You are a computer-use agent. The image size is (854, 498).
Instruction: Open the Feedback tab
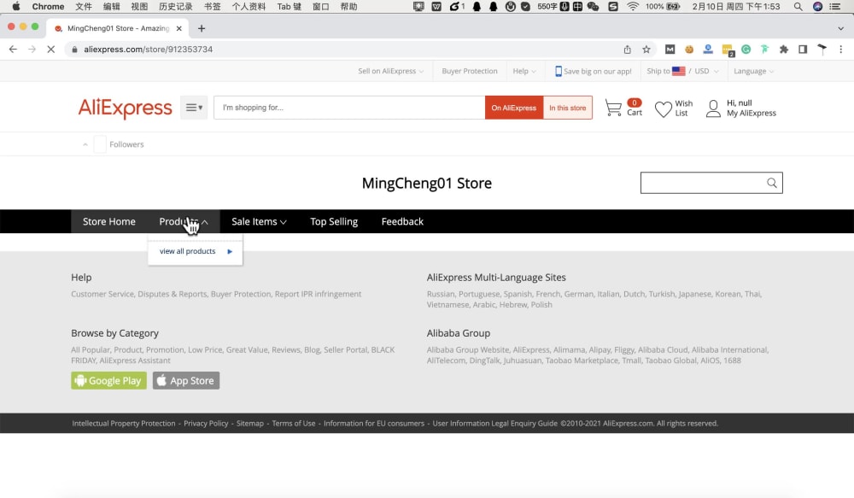(x=402, y=221)
